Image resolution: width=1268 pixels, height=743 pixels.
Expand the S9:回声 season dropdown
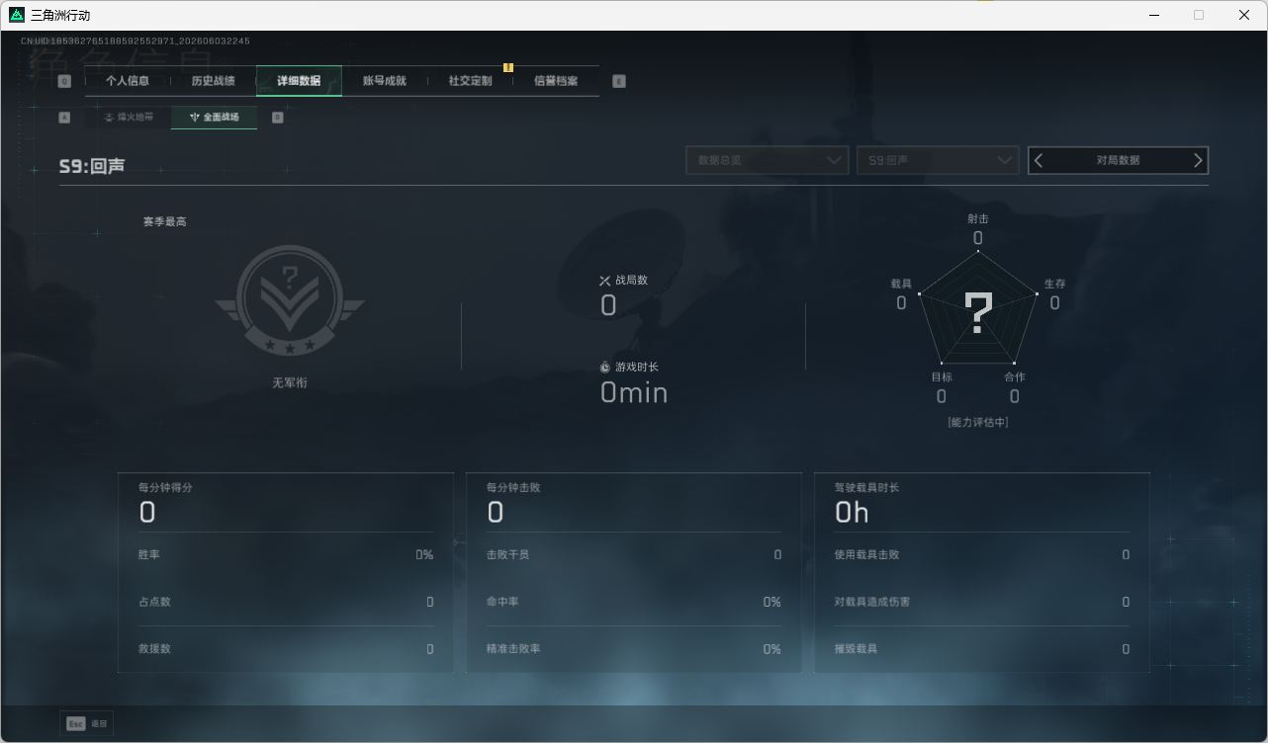pos(938,160)
